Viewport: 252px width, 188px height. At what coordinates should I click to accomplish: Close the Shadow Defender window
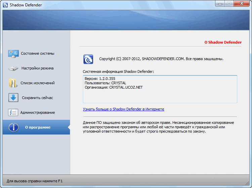(242, 4)
